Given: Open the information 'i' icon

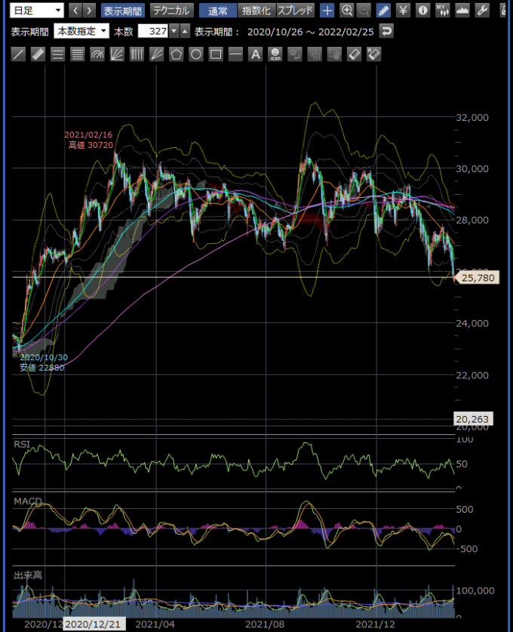Looking at the screenshot, I should 422,11.
